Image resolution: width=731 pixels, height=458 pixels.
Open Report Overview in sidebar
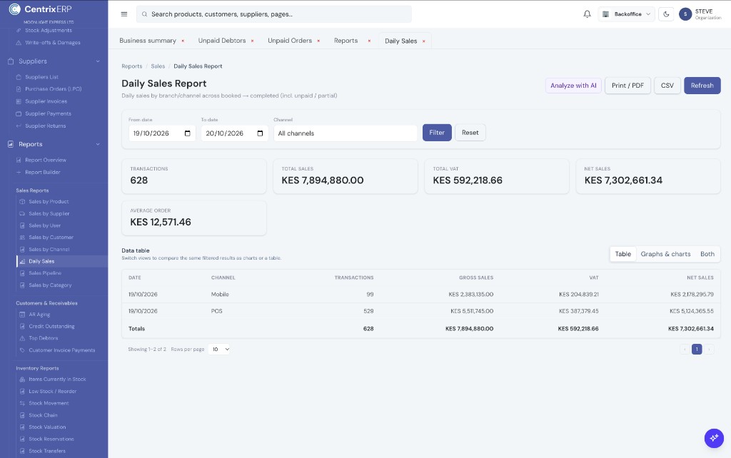point(45,160)
